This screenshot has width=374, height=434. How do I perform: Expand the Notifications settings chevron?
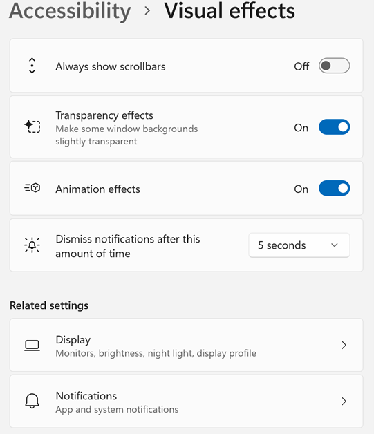pyautogui.click(x=344, y=401)
